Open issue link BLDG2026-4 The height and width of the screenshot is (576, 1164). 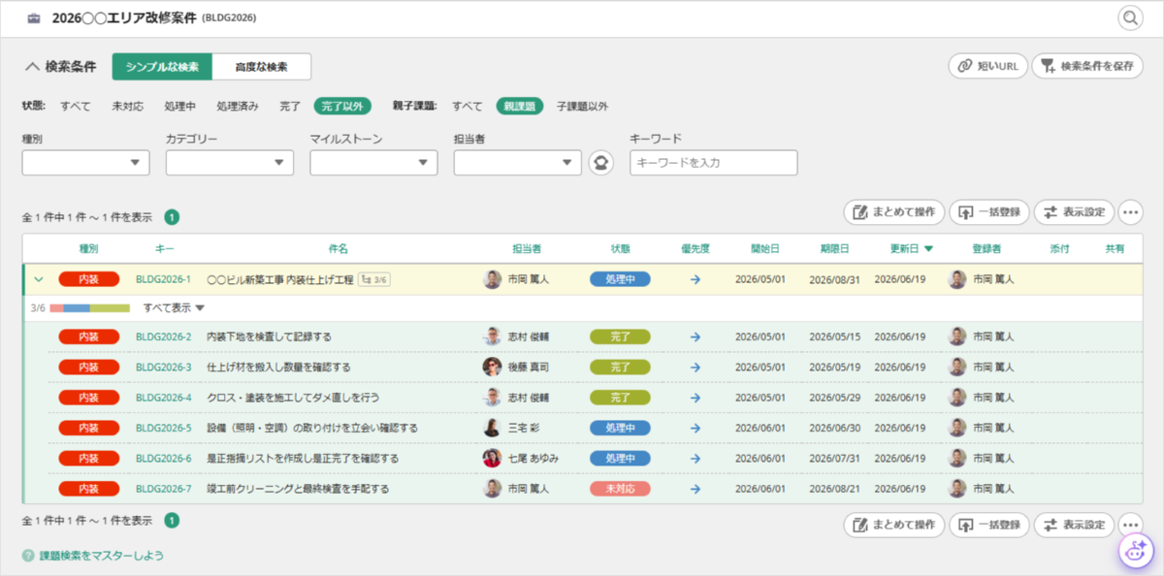[163, 398]
